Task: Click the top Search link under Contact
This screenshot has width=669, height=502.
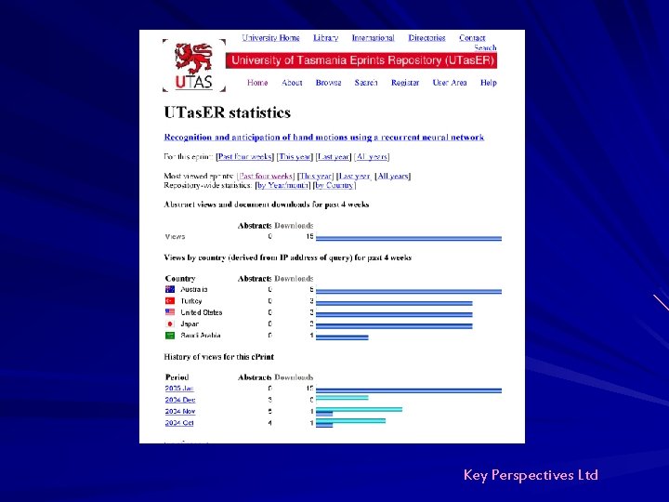Action: (485, 47)
